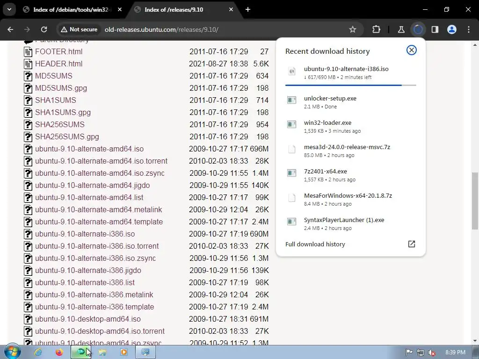Click the unknown-file icon beside SHA1SUMS
The height and width of the screenshot is (359, 479).
click(28, 100)
